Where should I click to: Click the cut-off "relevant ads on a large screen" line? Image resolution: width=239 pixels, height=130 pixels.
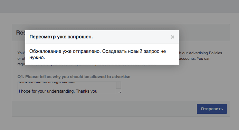47,82
